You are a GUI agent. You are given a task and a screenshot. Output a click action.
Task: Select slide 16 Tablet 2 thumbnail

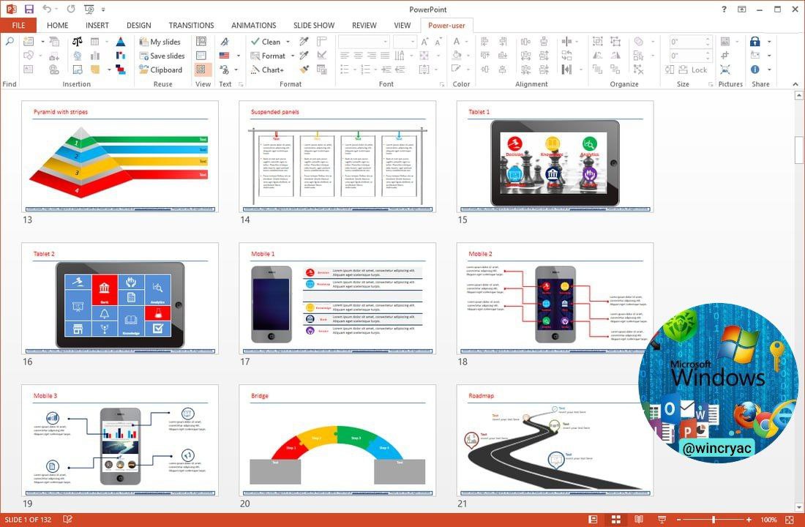tap(119, 299)
